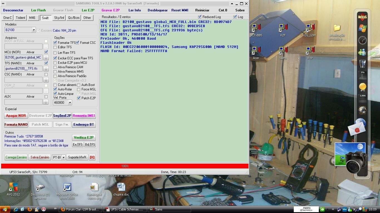380x213 pixels.
Task: Enable the CSC (NAND) Ativar checkbox
Action: click(46, 74)
